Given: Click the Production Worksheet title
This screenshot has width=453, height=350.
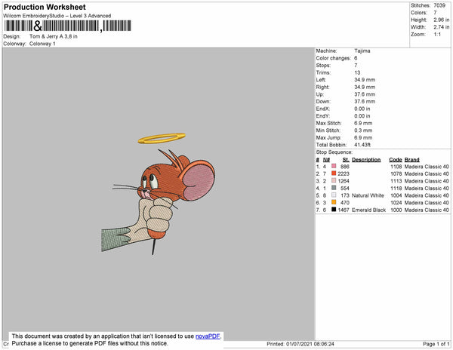Looking at the screenshot, I should click(x=45, y=8).
